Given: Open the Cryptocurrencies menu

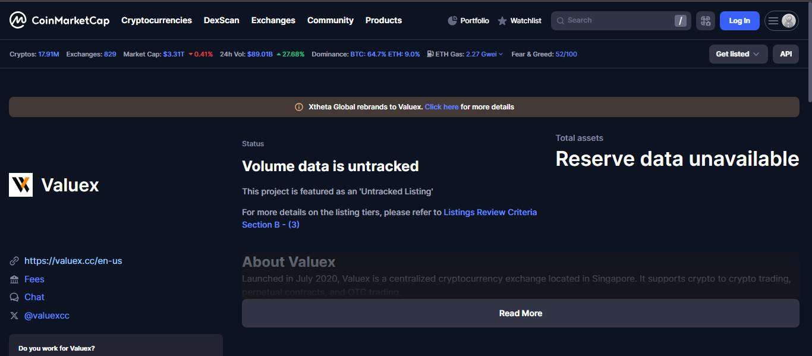Looking at the screenshot, I should [156, 20].
